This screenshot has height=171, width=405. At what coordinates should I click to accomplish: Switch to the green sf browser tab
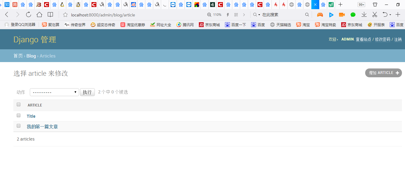click(331, 5)
